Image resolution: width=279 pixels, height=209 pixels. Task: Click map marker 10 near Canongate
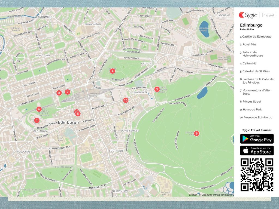[126, 100]
